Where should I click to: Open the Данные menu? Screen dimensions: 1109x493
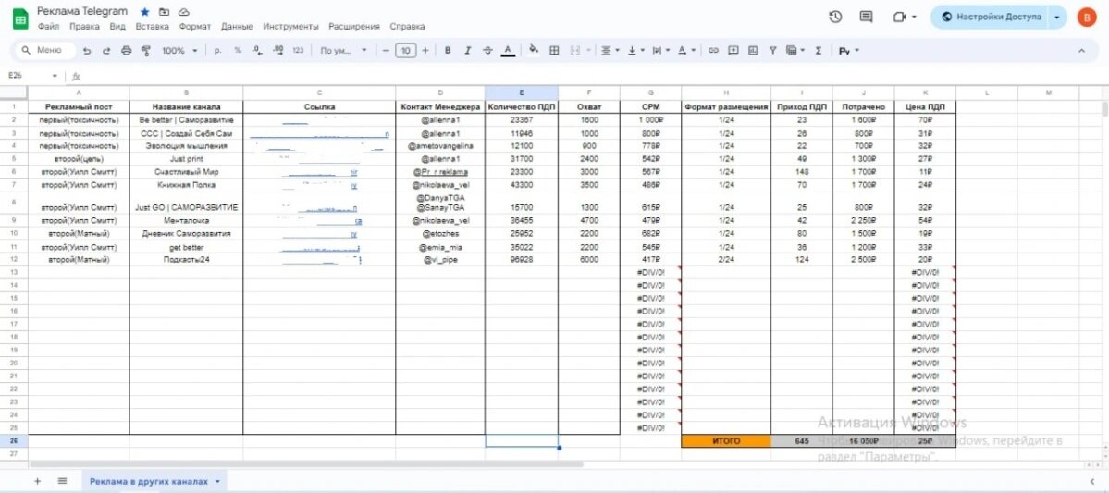(x=236, y=26)
